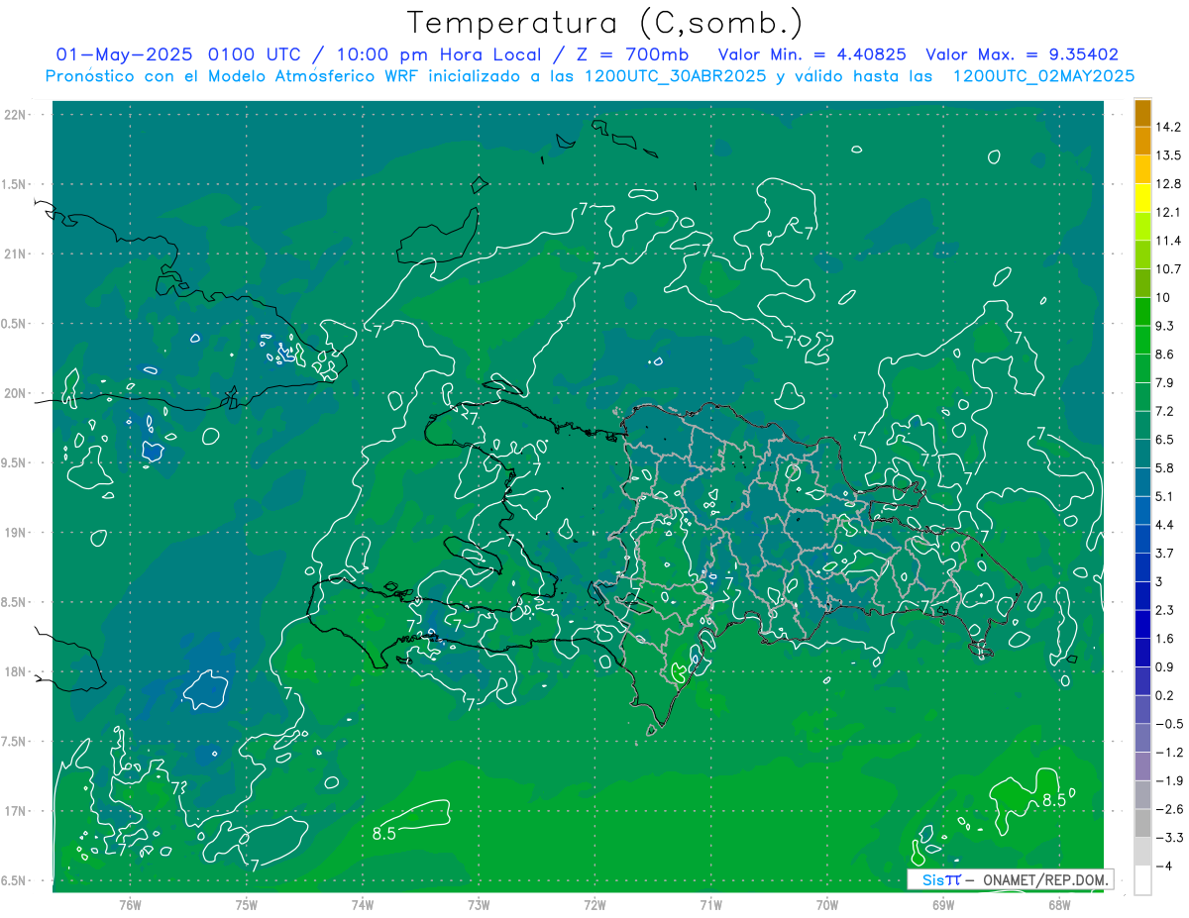The width and height of the screenshot is (1189, 918).
Task: Click the dark orange swatch above 14.2
Action: pos(1142,113)
